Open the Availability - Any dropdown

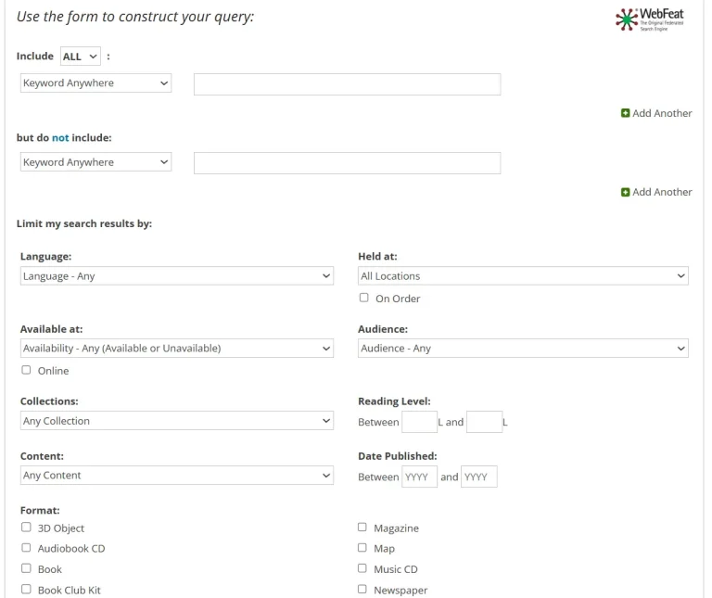(x=177, y=349)
